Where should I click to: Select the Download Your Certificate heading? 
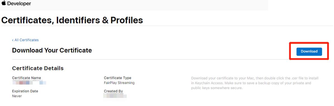52,50
